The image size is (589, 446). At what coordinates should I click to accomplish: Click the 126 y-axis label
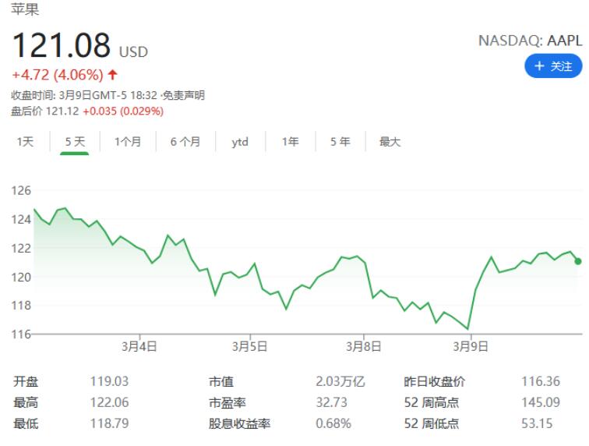[x=21, y=191]
